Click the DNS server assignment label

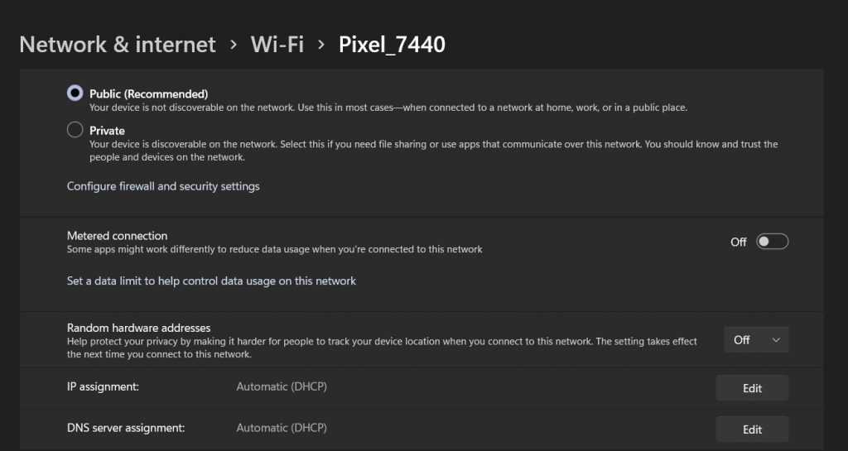(x=125, y=428)
